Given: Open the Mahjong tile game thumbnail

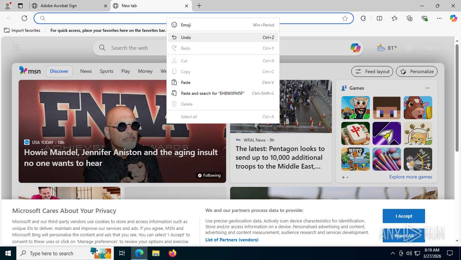Looking at the screenshot, I should pos(356,133).
